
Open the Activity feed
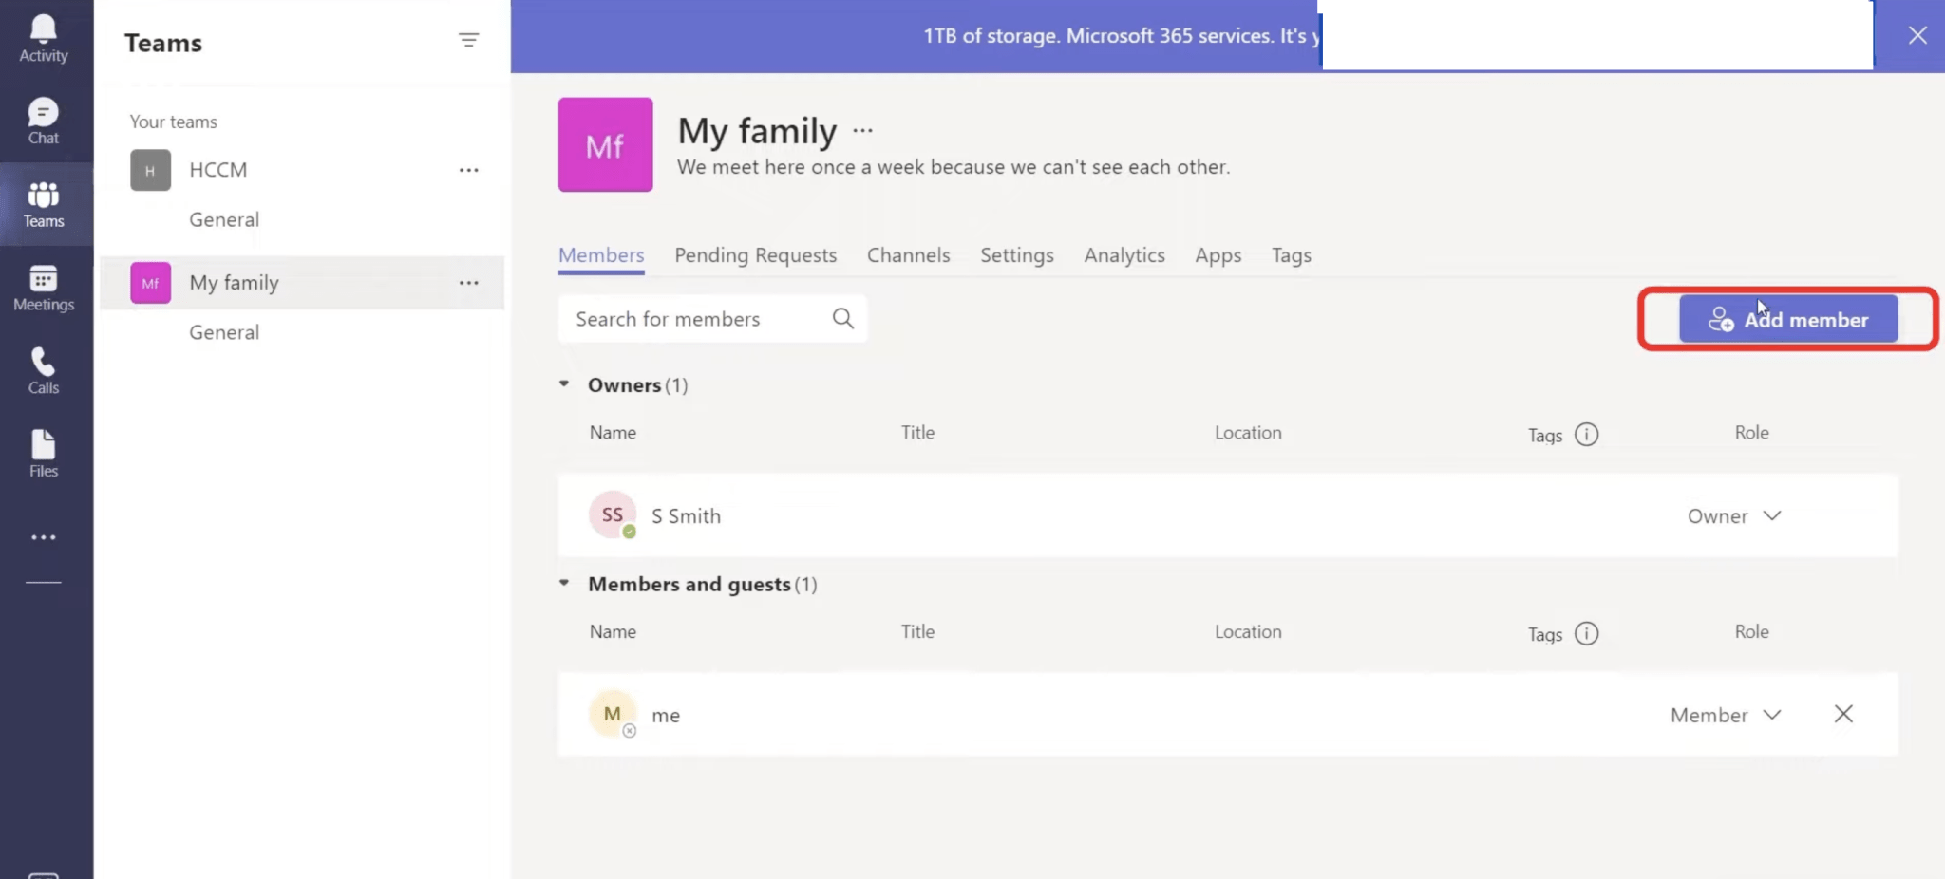click(43, 38)
